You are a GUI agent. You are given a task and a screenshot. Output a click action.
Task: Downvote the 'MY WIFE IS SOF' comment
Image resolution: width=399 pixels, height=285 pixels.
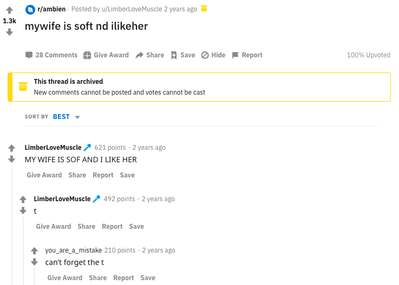[11, 159]
